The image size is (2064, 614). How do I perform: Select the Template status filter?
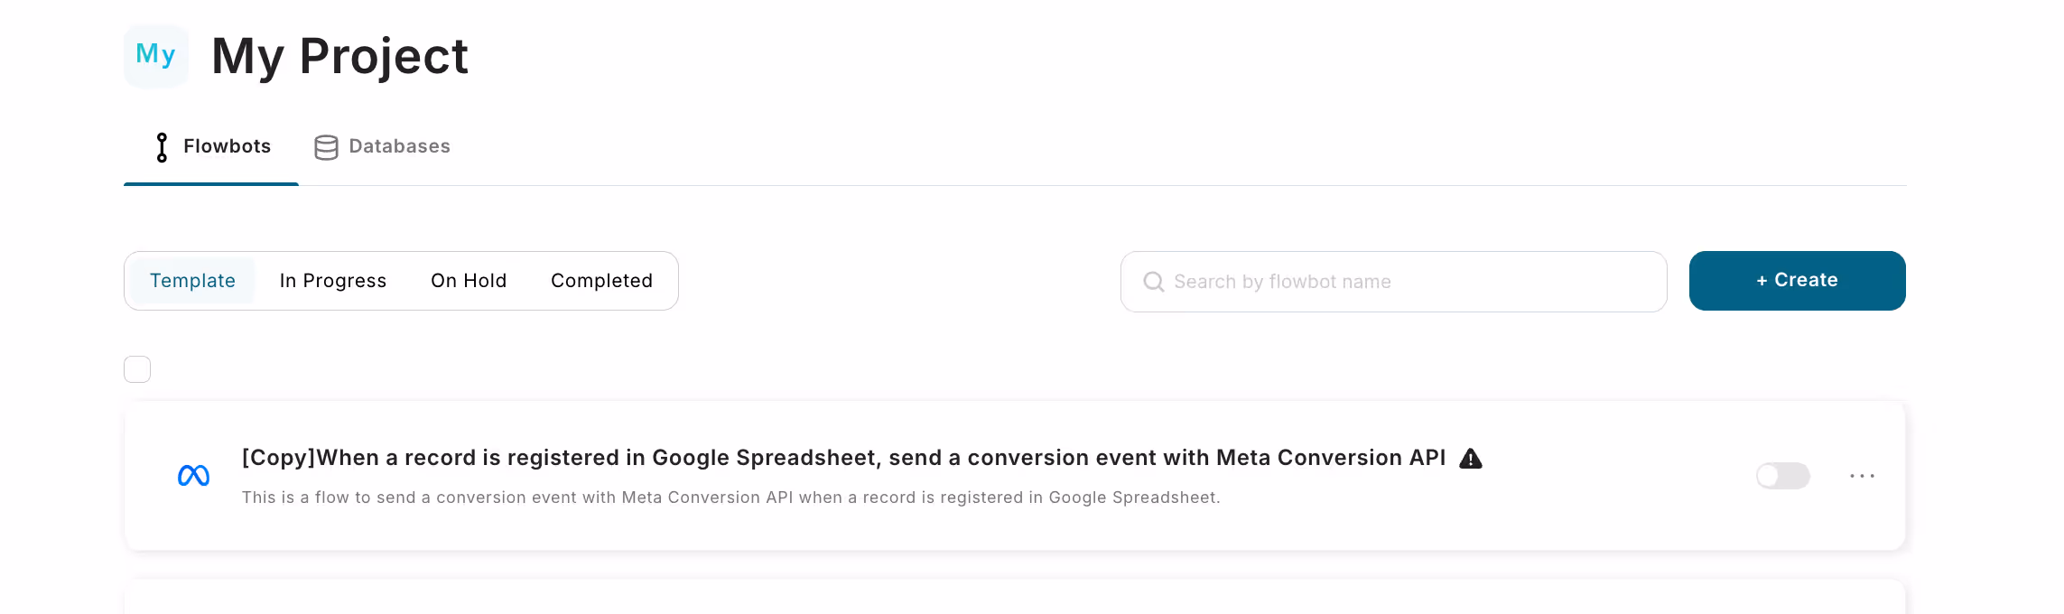tap(192, 281)
